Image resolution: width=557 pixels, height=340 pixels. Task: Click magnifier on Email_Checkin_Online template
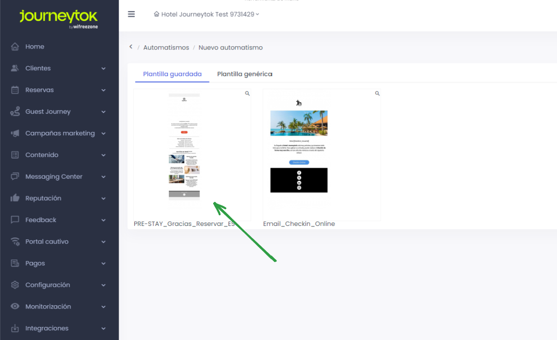(377, 93)
